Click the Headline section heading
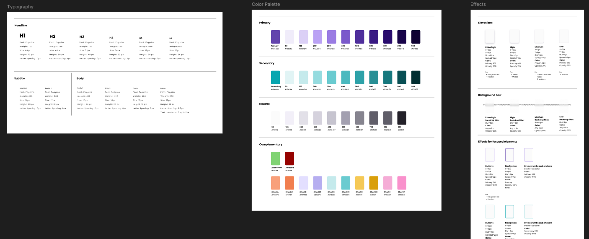Screen dimensions: 589x239 click(21, 26)
